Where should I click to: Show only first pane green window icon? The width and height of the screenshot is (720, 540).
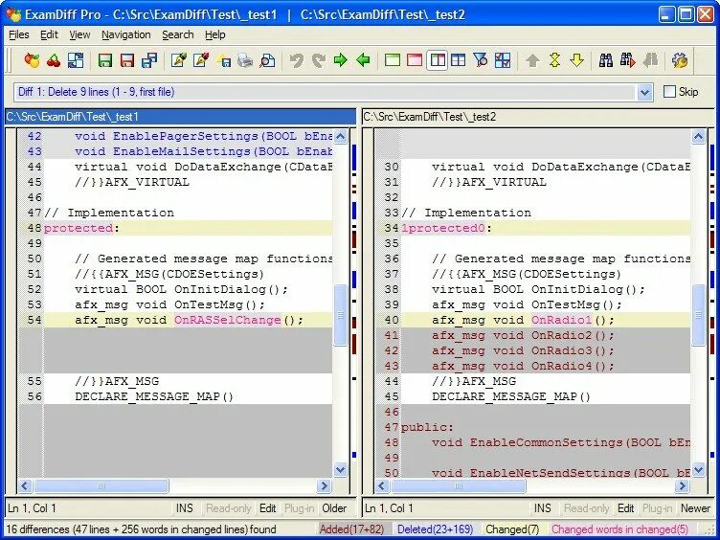(x=393, y=60)
